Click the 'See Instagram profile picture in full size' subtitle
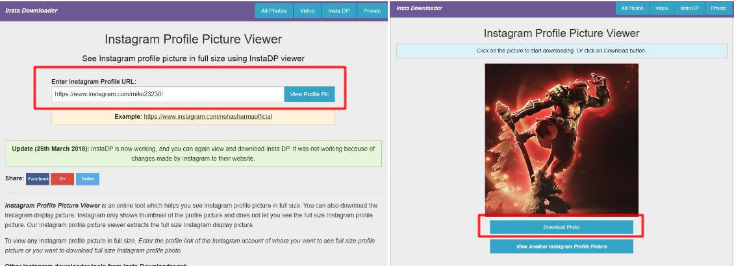 click(x=194, y=59)
